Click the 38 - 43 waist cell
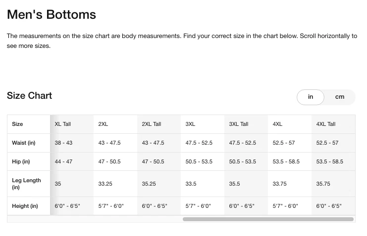 [x=63, y=143]
